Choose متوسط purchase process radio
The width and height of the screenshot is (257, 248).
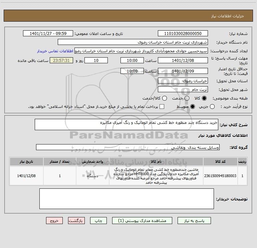193,107
